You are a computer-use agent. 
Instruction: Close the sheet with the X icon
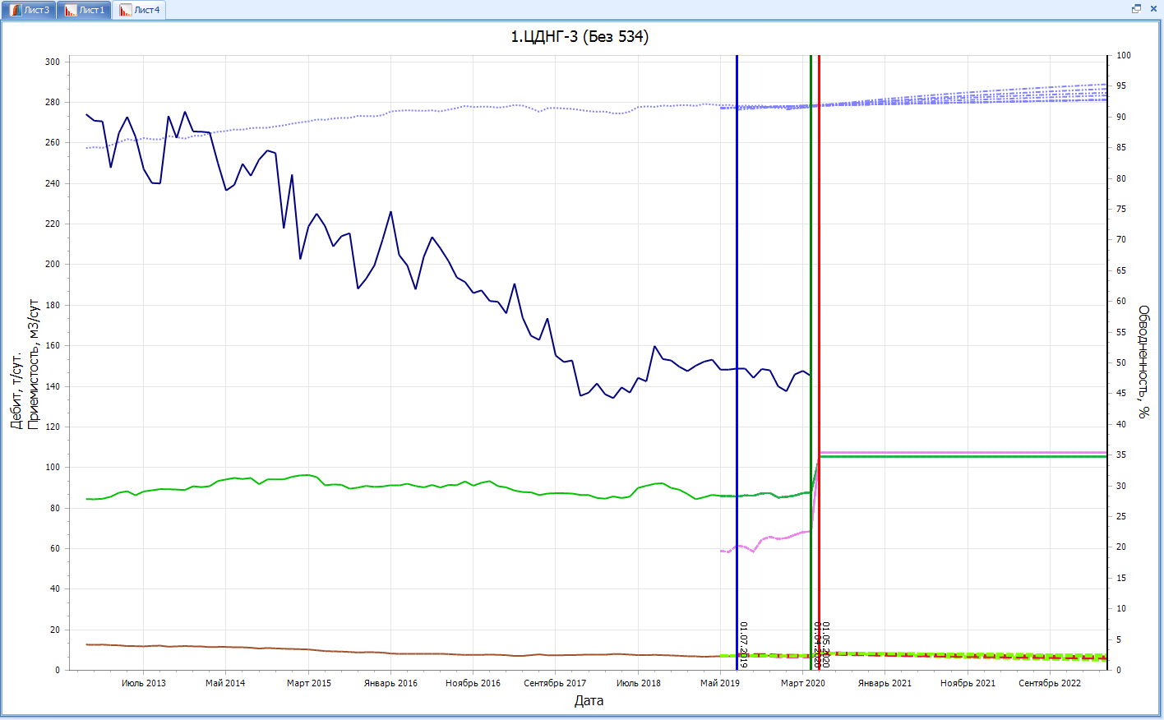(1152, 9)
